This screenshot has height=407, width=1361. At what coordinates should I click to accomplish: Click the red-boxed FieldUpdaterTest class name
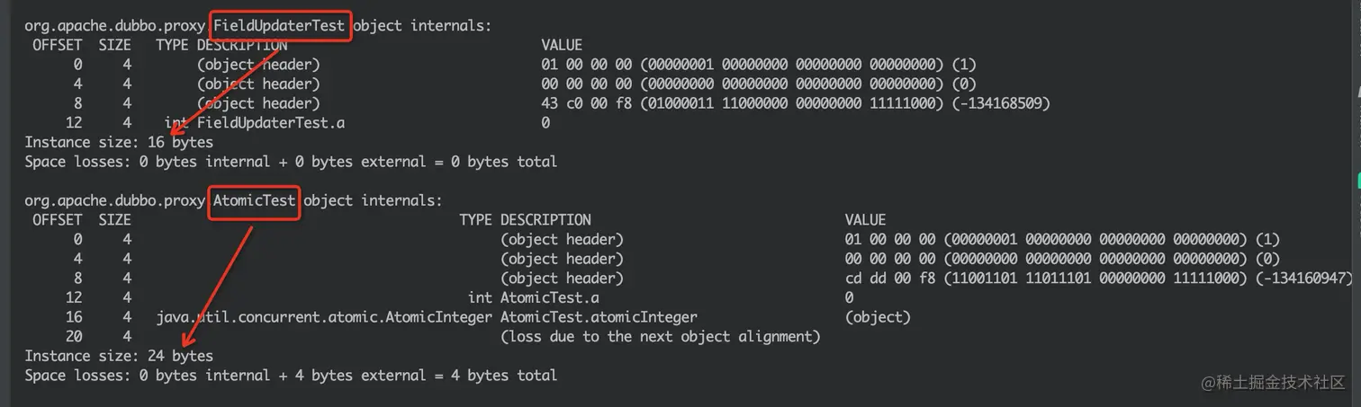(x=279, y=25)
